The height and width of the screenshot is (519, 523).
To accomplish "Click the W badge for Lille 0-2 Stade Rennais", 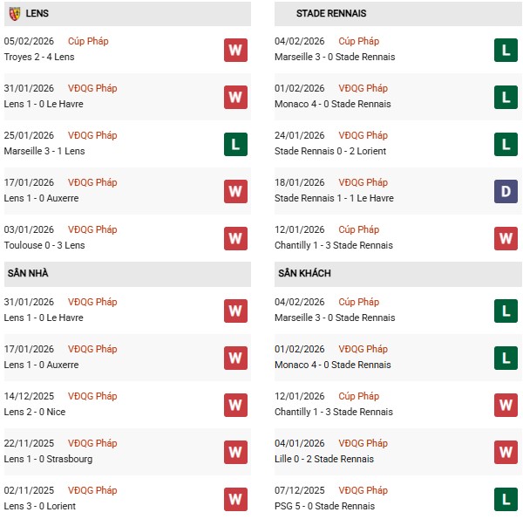I will pos(506,452).
